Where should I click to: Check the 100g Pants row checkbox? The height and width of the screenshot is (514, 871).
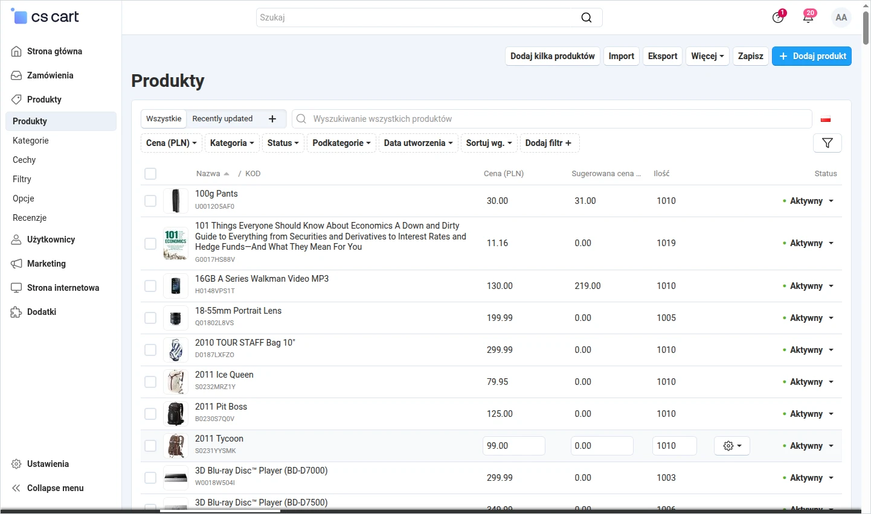coord(150,201)
